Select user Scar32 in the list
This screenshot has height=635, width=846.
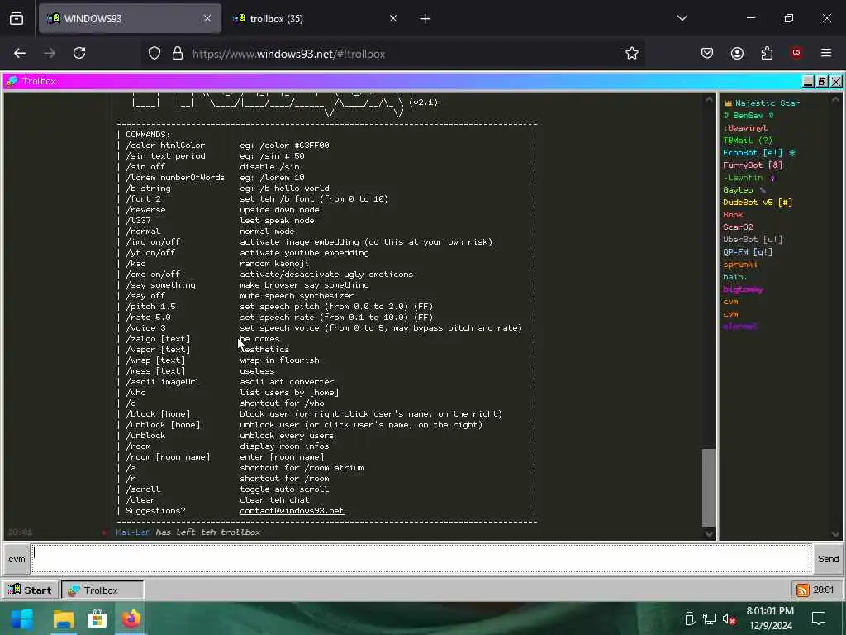click(x=738, y=227)
